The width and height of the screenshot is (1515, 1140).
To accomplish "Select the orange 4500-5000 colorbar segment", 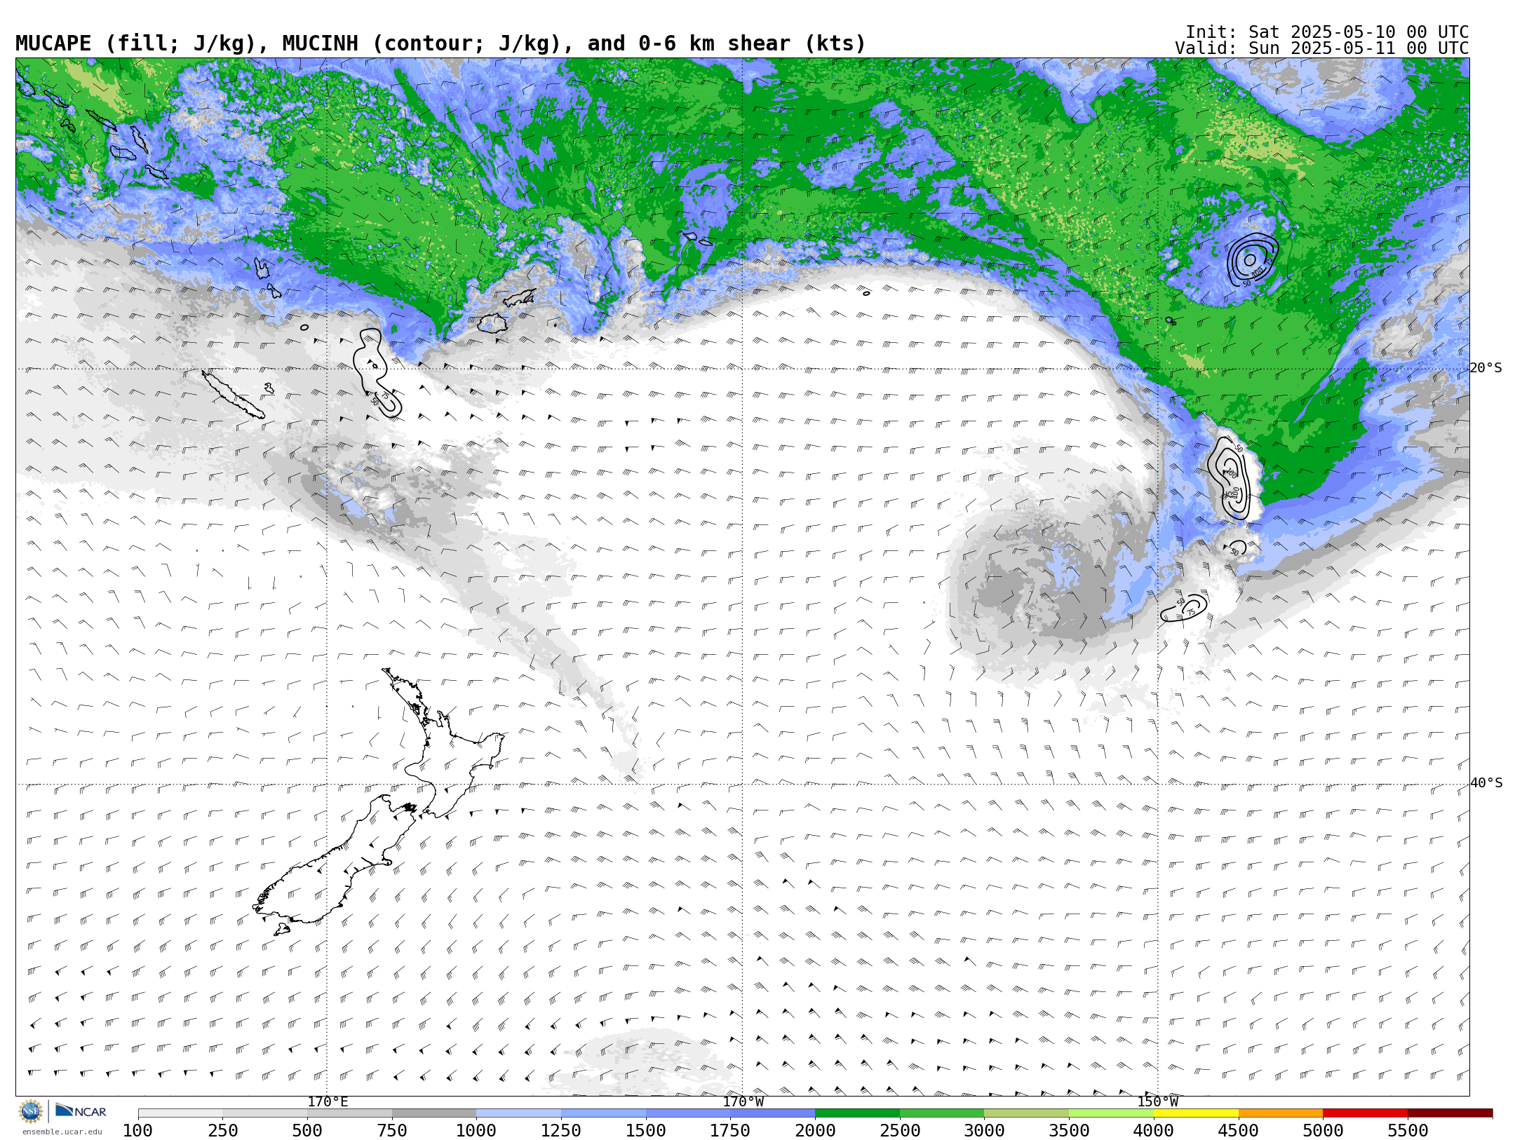I will pyautogui.click(x=1281, y=1113).
